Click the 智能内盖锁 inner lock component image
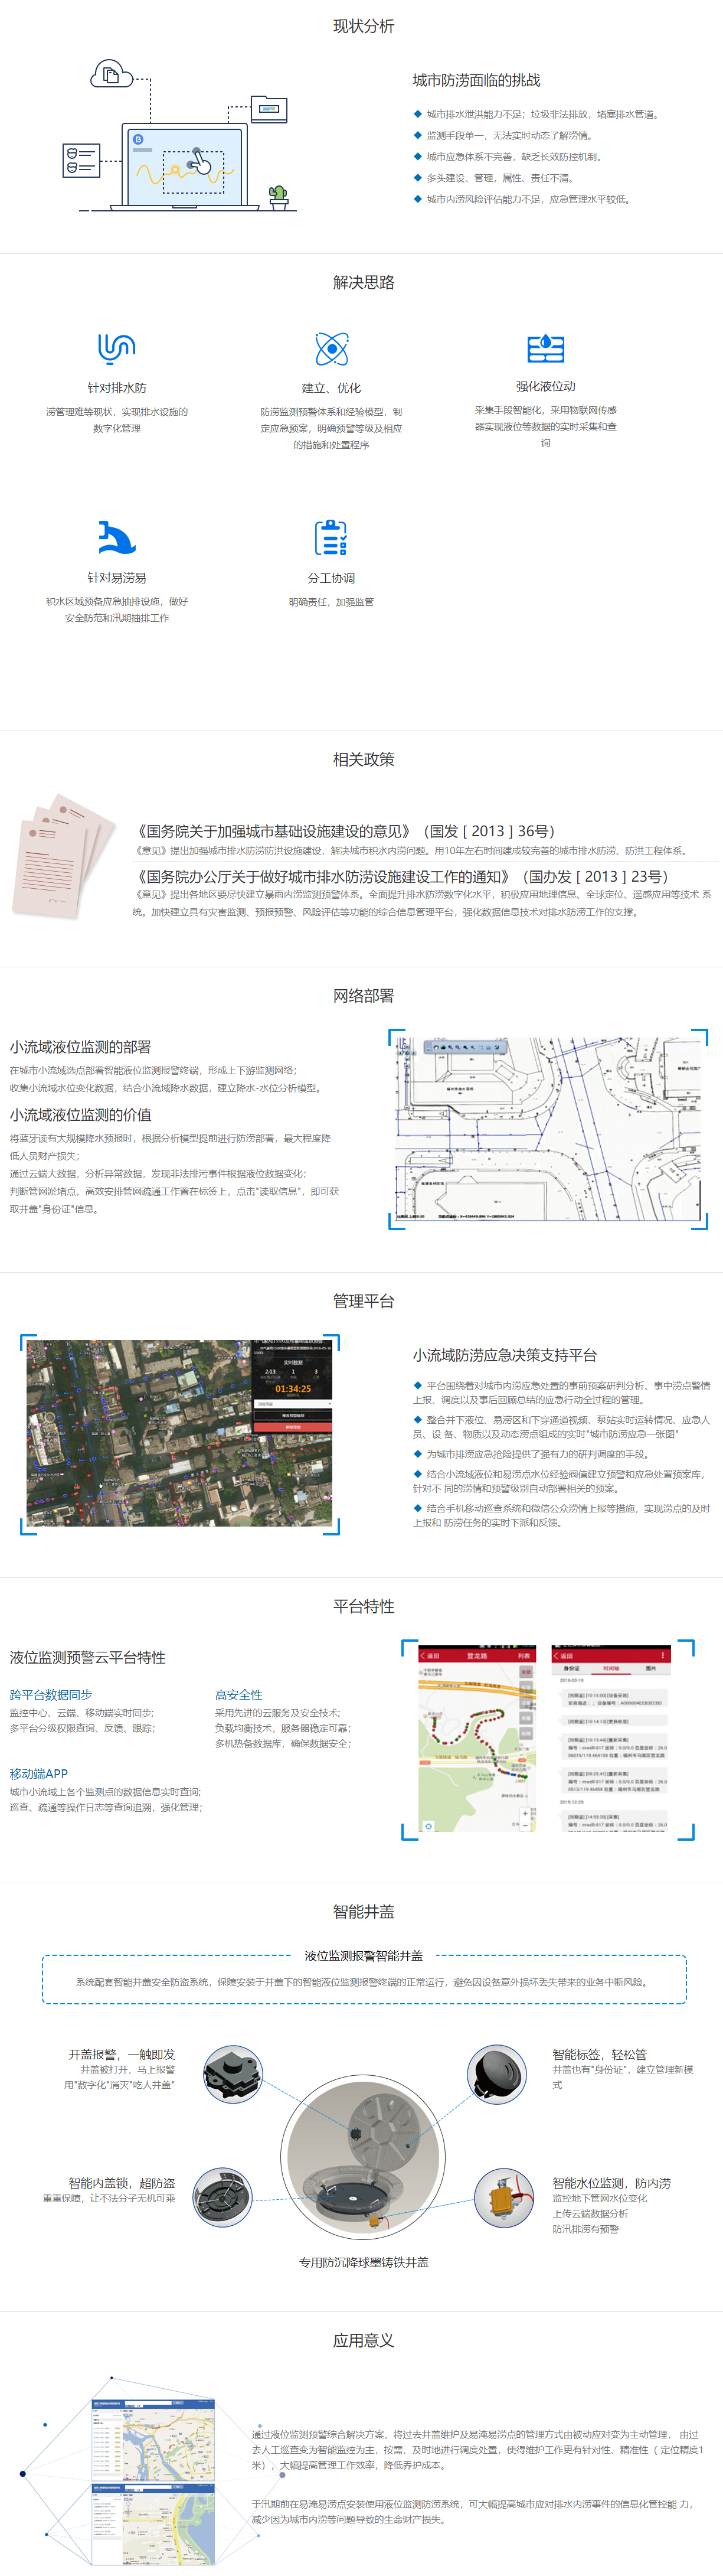Screen dimensions: 723x2576 222,2197
